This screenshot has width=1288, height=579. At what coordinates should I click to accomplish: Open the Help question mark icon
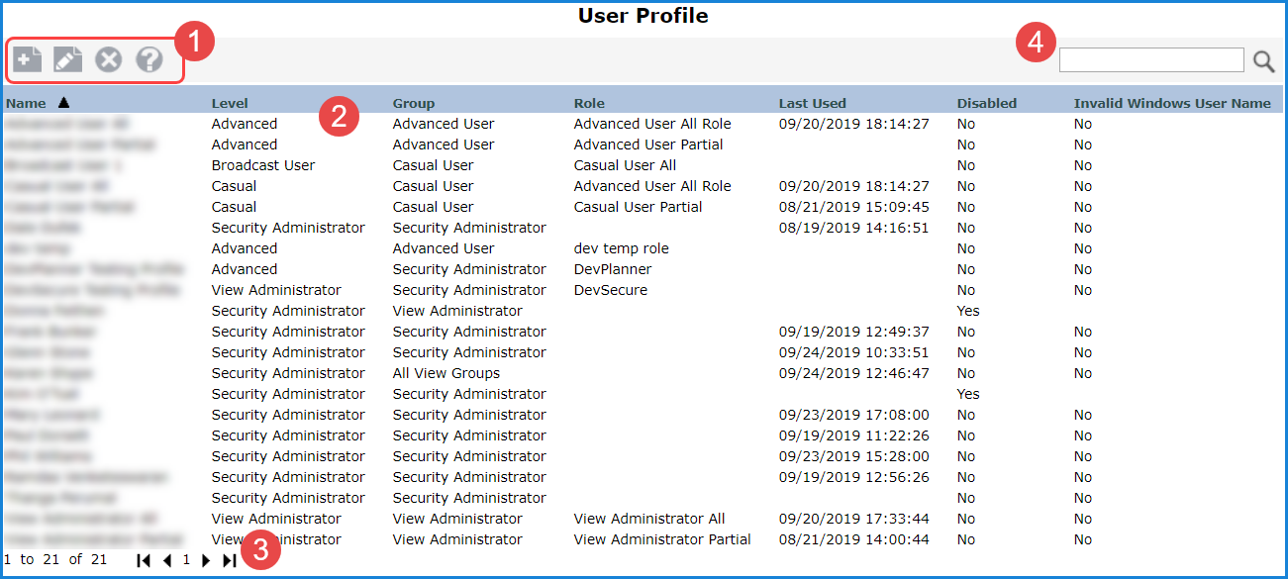(149, 59)
